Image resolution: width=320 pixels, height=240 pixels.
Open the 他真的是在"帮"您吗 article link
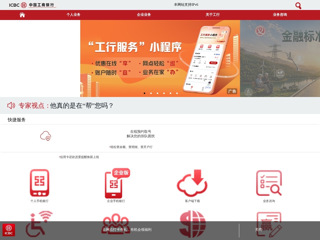[x=81, y=105]
